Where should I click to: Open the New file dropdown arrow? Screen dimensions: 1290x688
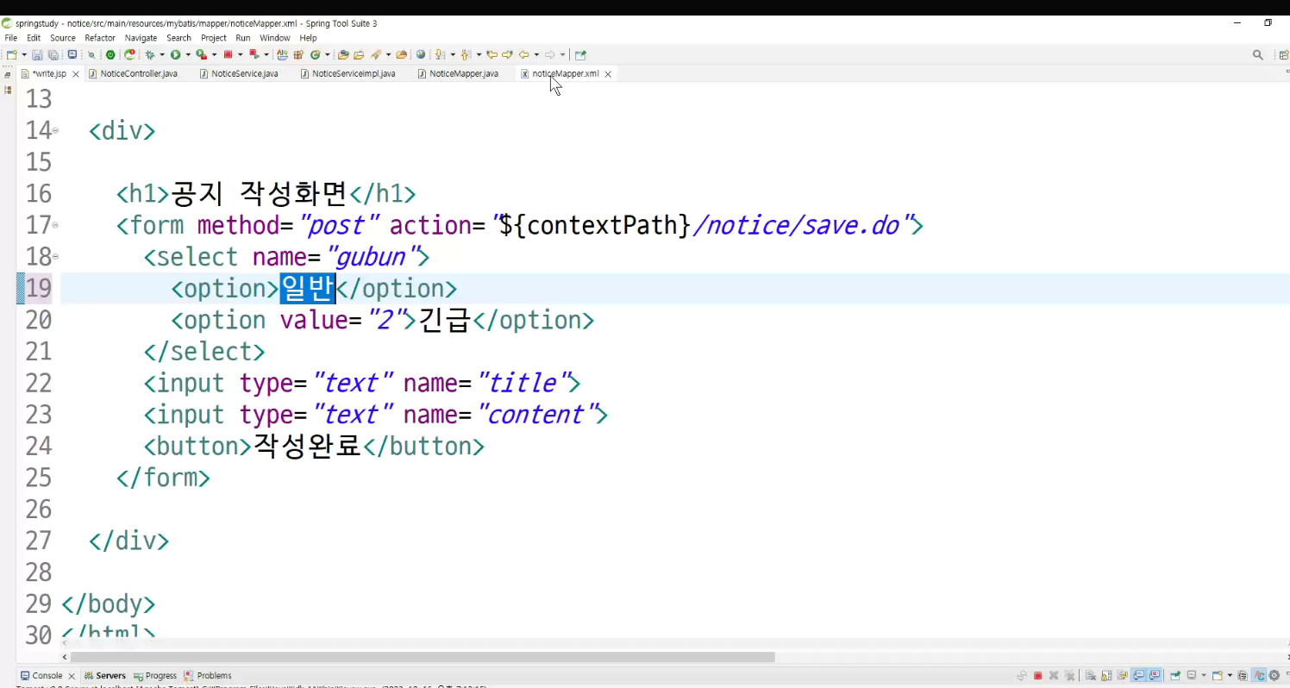click(x=24, y=54)
